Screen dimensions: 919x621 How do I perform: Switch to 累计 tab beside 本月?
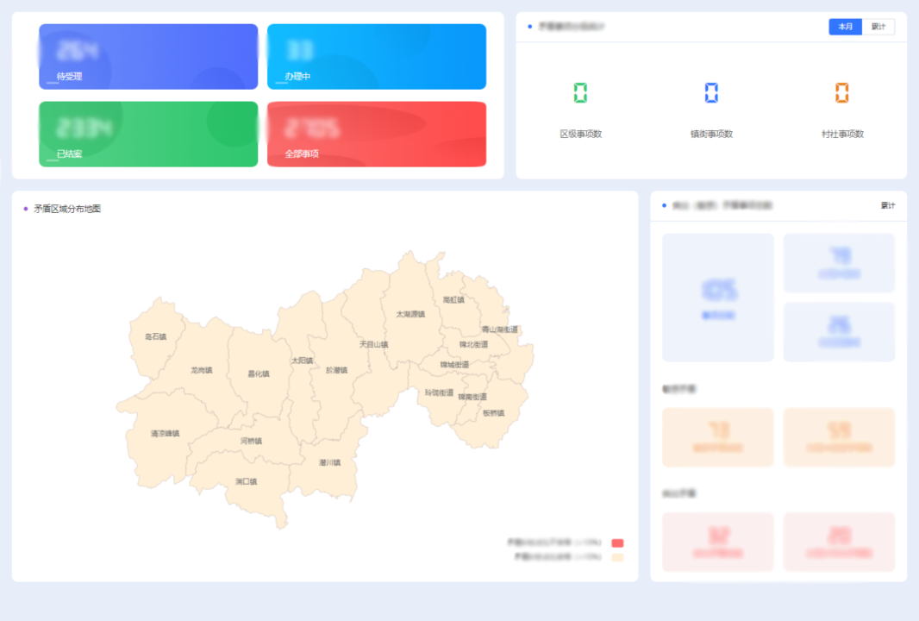[878, 27]
